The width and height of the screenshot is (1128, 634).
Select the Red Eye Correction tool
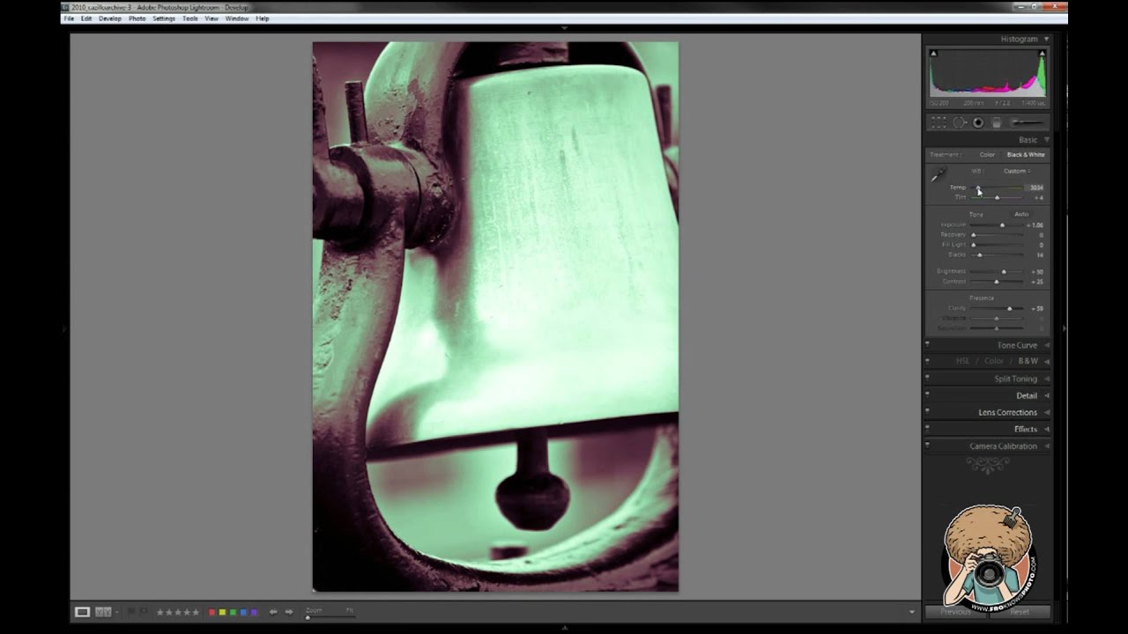tap(978, 122)
